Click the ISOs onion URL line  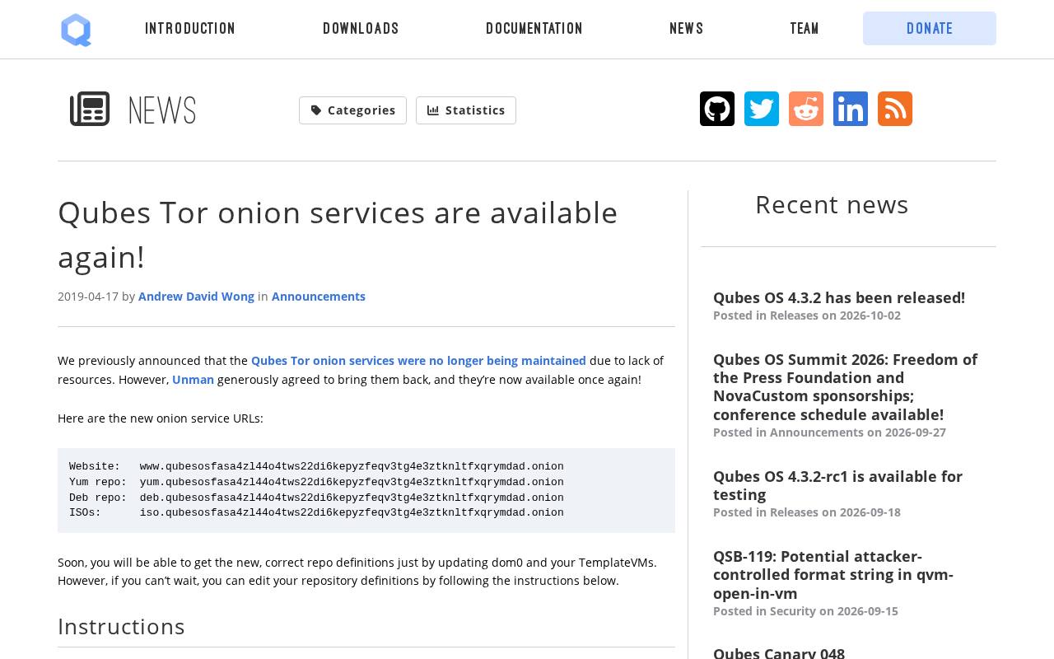tap(316, 513)
